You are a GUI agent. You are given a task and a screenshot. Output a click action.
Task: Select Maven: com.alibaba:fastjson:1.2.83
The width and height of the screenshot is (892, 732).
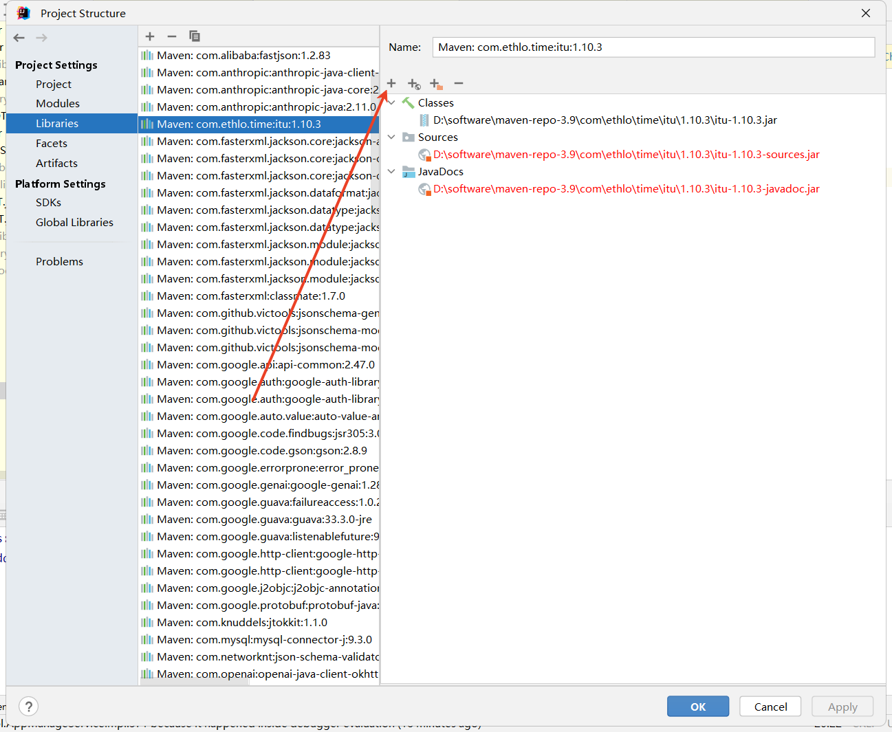(x=259, y=55)
